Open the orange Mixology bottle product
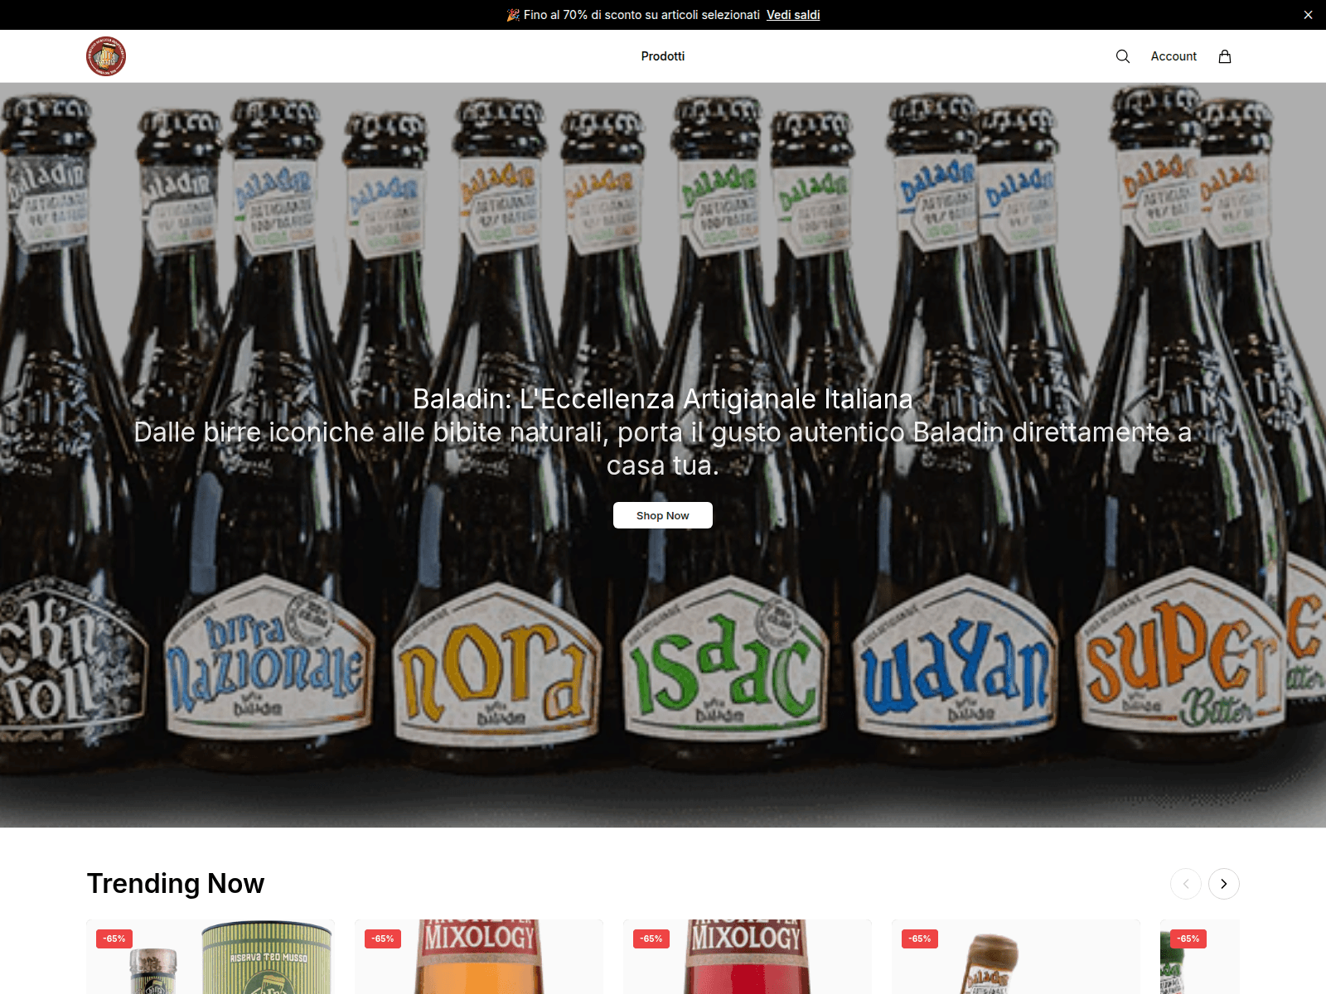This screenshot has height=994, width=1326. 479,957
